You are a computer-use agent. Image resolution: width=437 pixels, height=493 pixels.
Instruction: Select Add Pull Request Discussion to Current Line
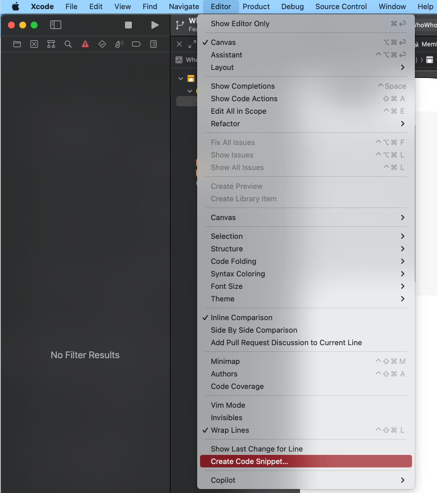[x=306, y=343]
